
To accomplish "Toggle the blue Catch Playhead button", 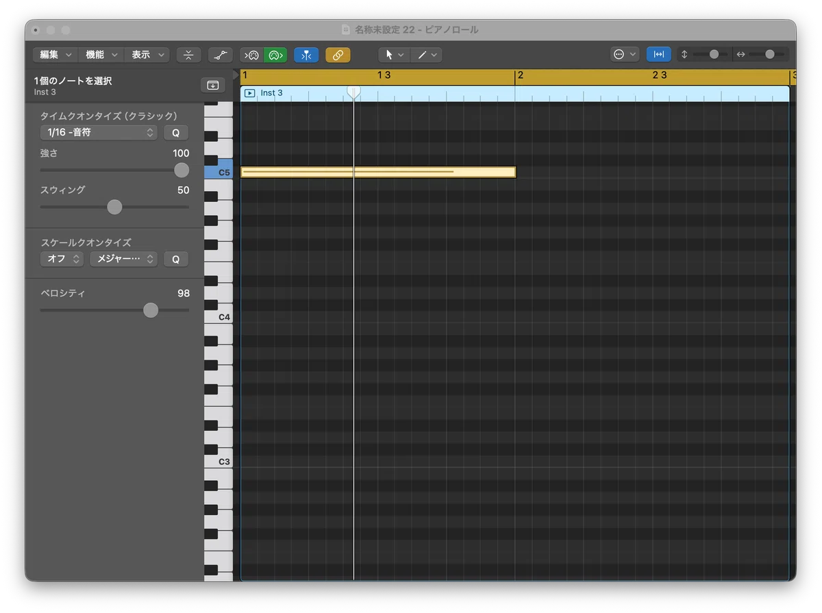I will (306, 55).
